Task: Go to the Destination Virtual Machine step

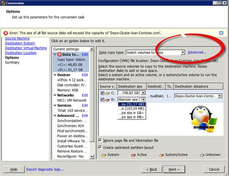Action: [26, 48]
